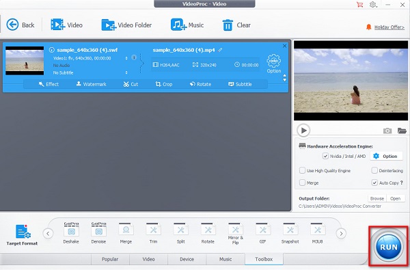Screen dimensions: 410x270
Task: Select the H264,AAC codec text
Action: pos(169,65)
